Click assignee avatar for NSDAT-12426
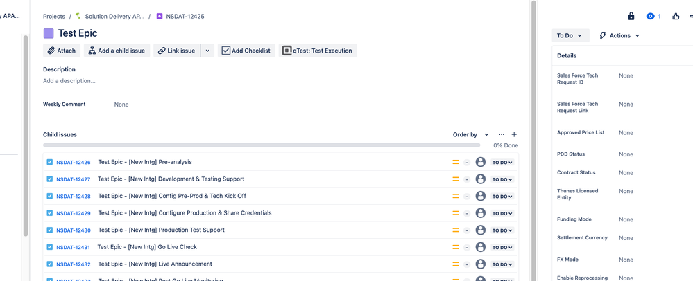The image size is (693, 281). 481,163
